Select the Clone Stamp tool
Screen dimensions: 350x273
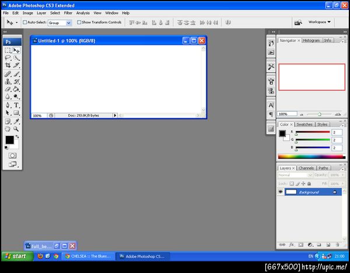[x=8, y=82]
